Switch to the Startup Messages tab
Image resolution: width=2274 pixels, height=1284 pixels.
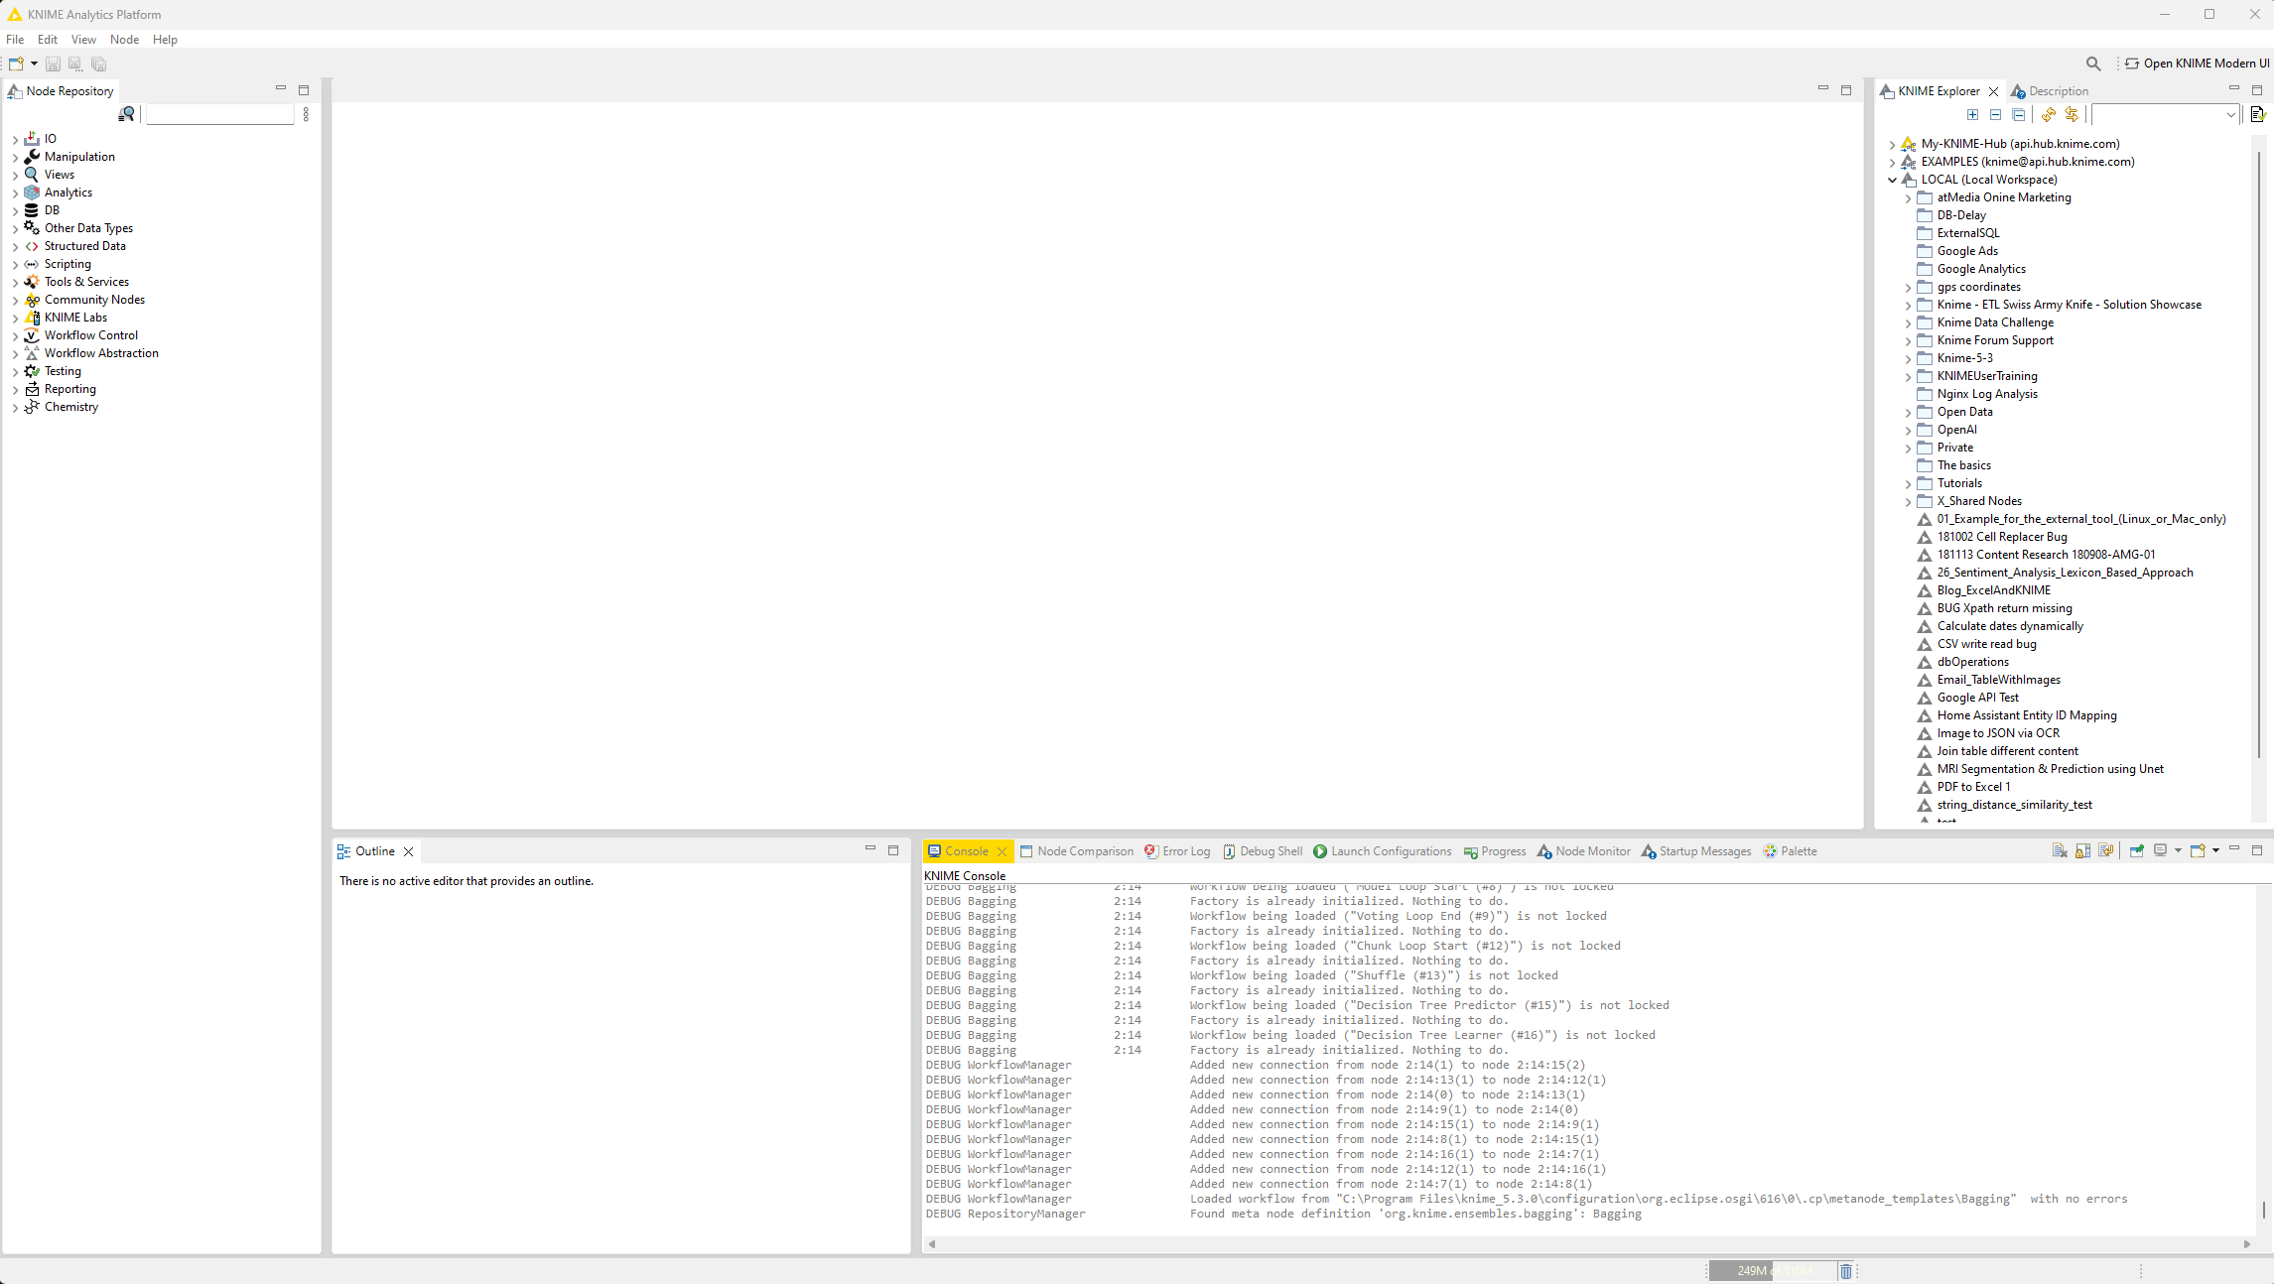coord(1695,851)
